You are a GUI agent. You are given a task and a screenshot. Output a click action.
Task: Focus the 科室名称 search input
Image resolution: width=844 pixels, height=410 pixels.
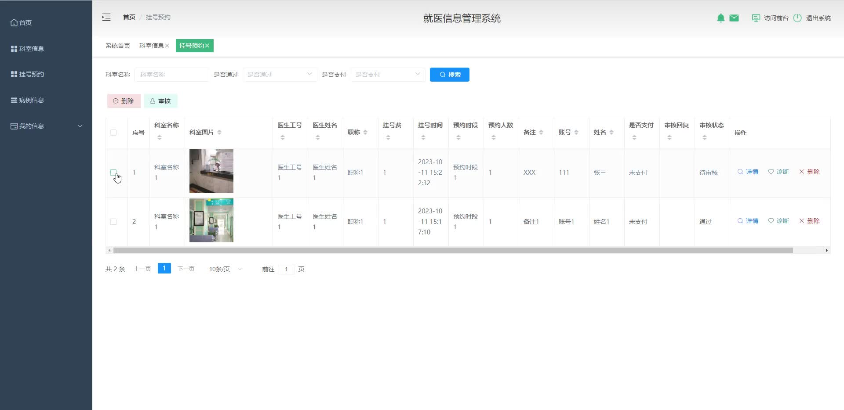[172, 75]
